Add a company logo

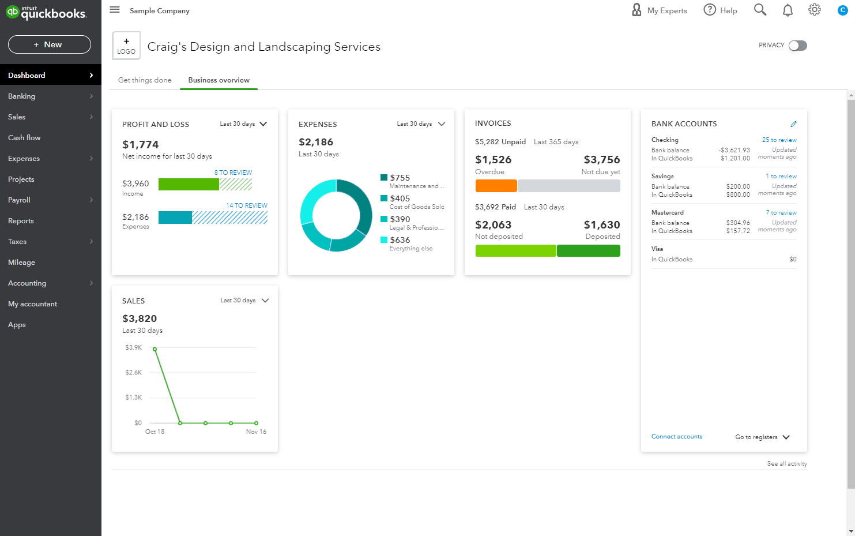coord(126,46)
